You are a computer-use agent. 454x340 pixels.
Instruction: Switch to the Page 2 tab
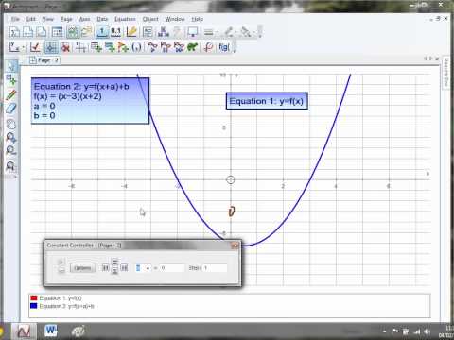point(44,60)
